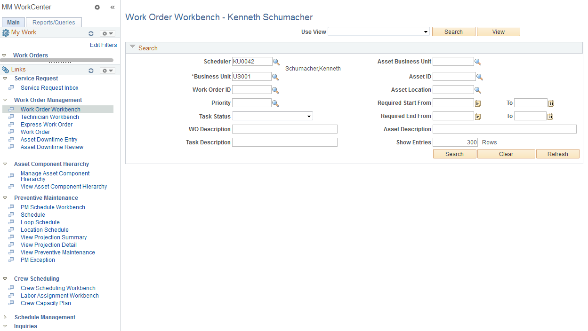Click the icon beside Technician Workbench
The image size is (588, 331).
point(11,117)
